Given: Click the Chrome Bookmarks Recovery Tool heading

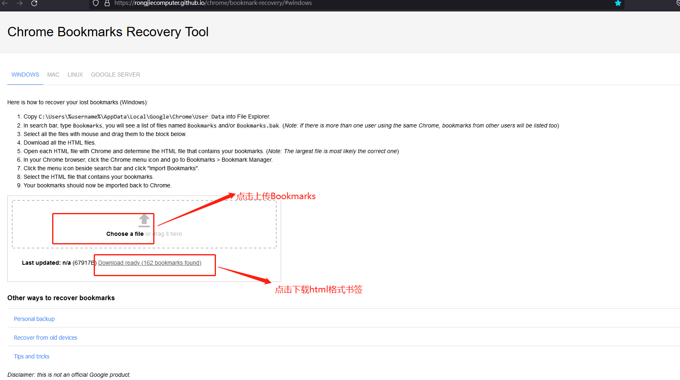Looking at the screenshot, I should click(108, 32).
